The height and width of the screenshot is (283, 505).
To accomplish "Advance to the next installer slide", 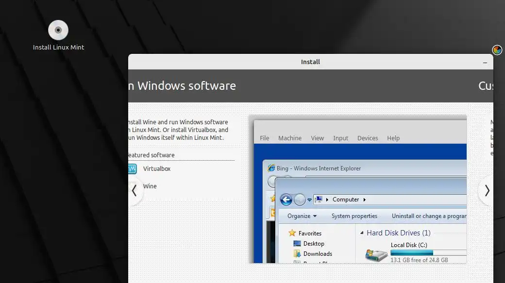I will point(487,191).
